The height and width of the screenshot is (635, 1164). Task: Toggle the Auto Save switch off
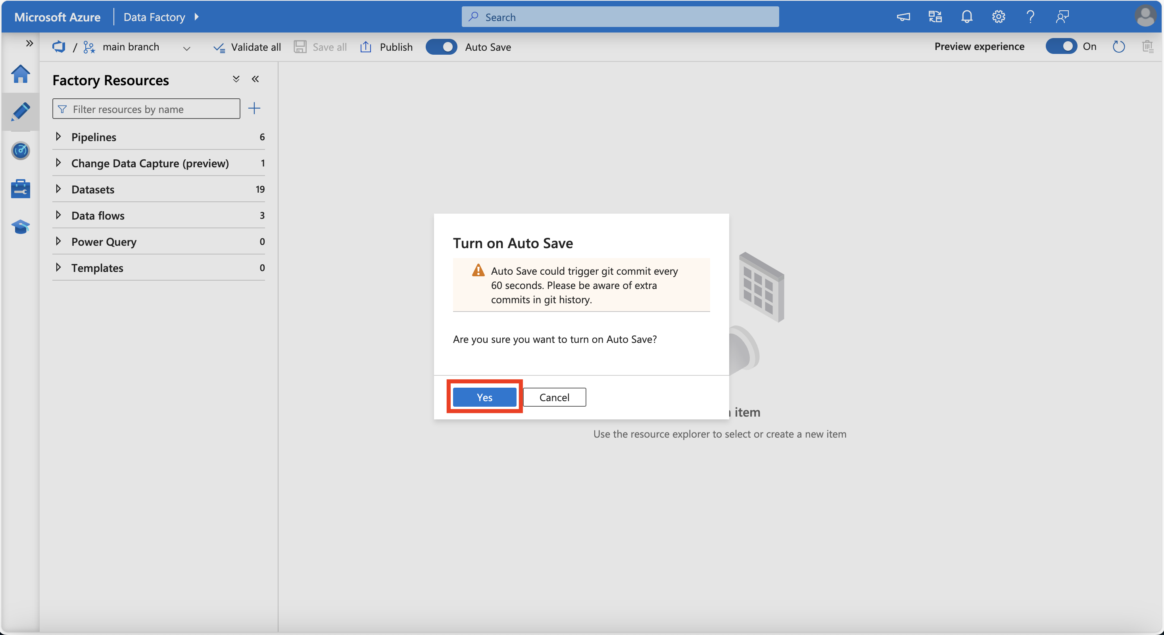pos(441,46)
